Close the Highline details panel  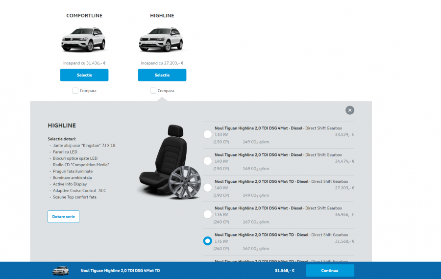click(349, 110)
